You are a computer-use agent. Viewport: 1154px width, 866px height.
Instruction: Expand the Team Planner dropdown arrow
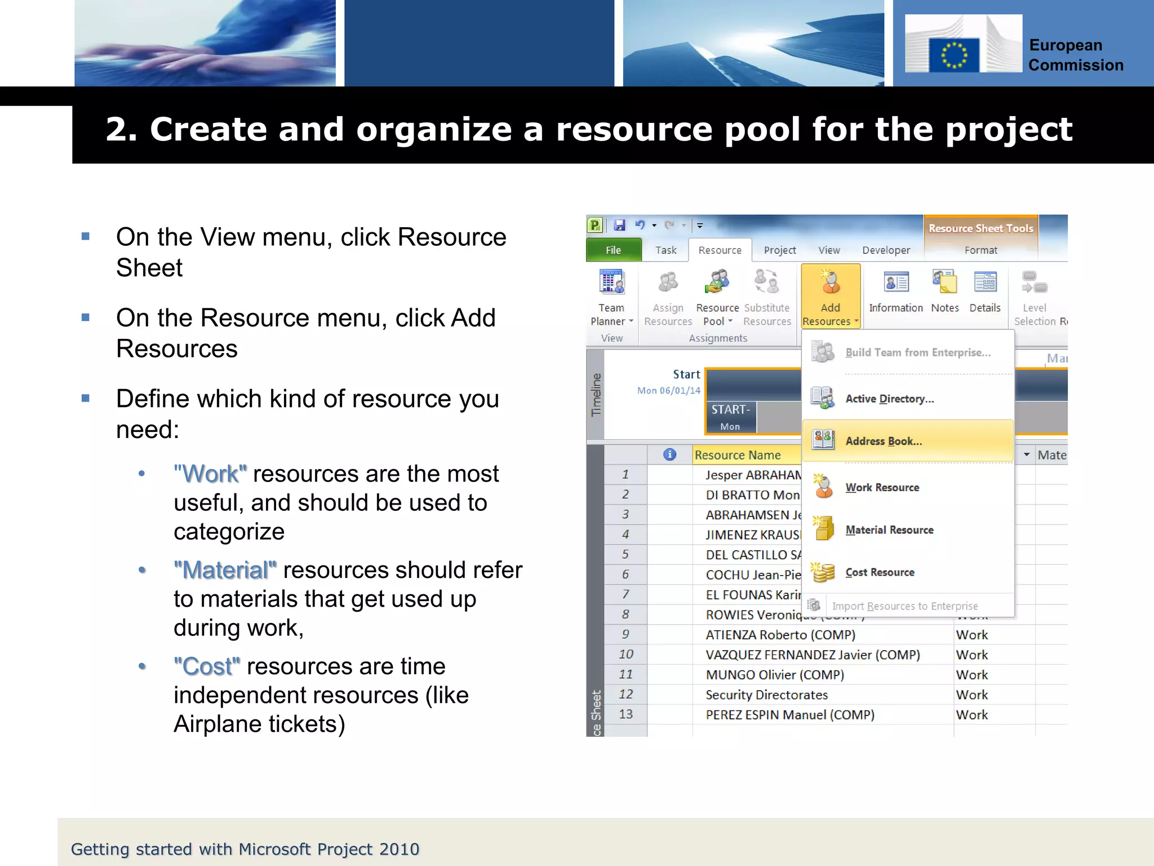tap(631, 321)
